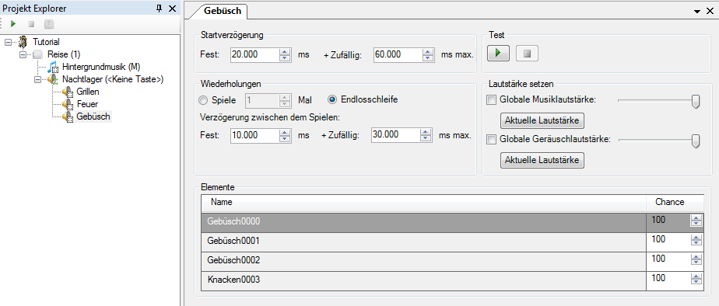Viewport: 719px width, 306px height.
Task: Open the tab list dropdown arrow
Action: pos(697,11)
